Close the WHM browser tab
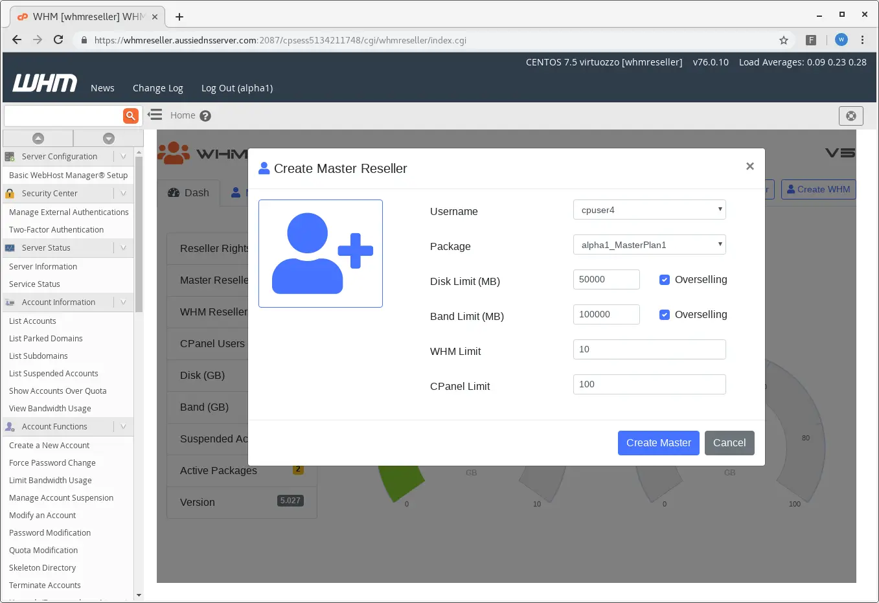The height and width of the screenshot is (603, 879). (155, 17)
